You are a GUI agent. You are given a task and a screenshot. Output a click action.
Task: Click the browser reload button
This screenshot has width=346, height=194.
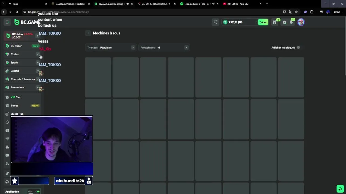(17, 12)
